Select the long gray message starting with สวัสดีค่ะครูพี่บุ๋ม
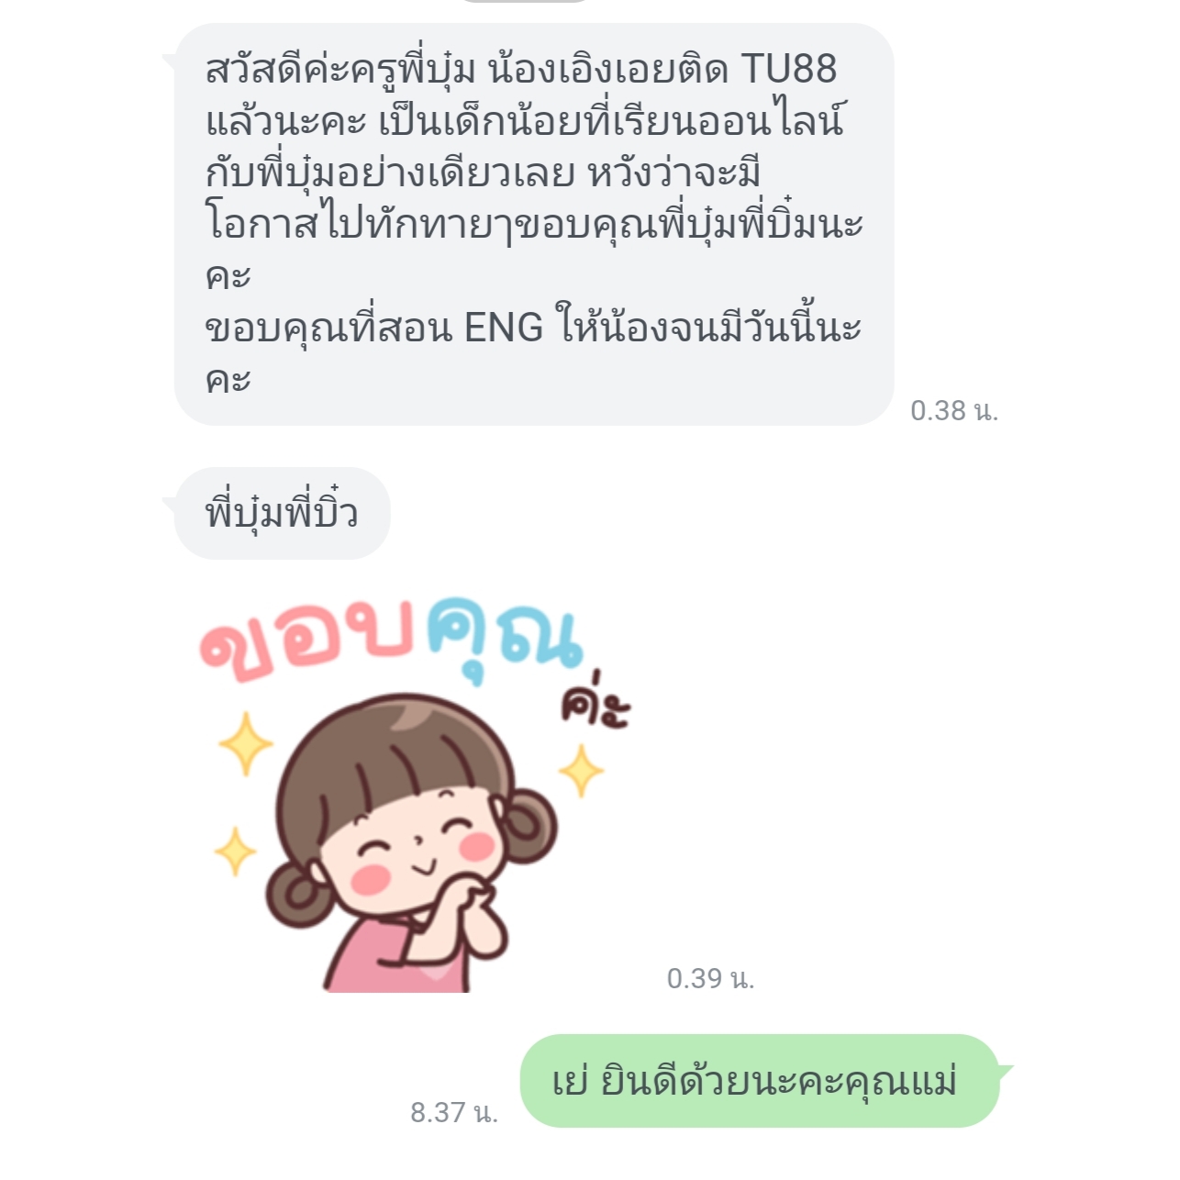Screen dimensions: 1180x1180 [534, 224]
